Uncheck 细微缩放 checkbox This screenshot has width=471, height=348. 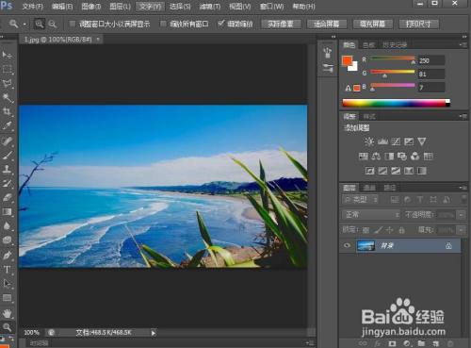coord(221,24)
